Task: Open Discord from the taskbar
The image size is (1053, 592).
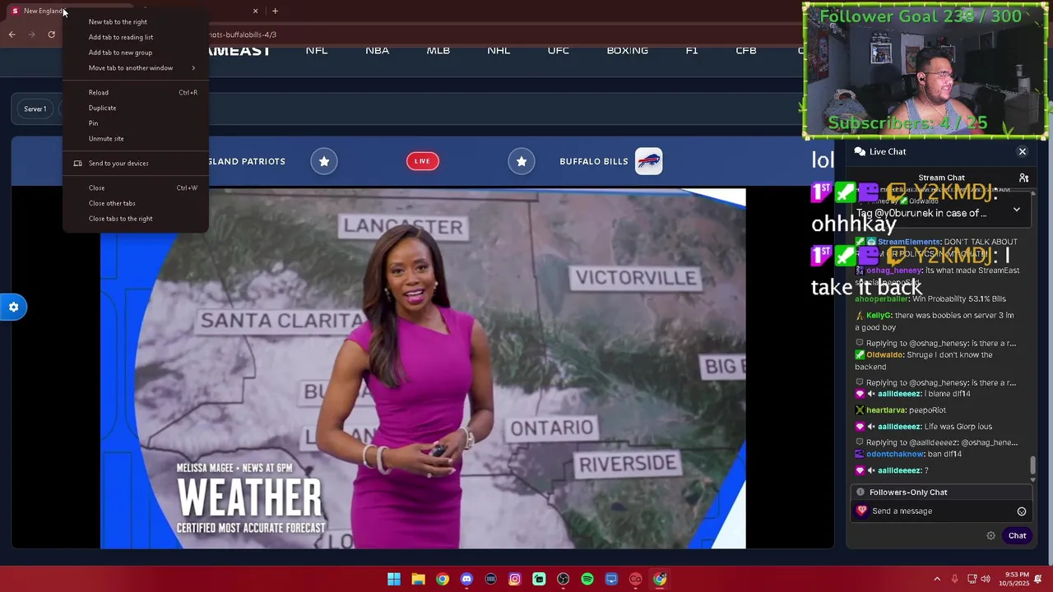Action: (x=466, y=579)
